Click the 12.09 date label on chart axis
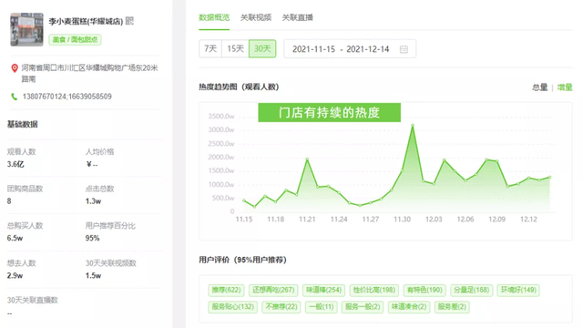This screenshot has height=328, width=583. pos(496,220)
